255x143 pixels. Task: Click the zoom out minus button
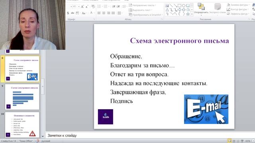(x=253, y=141)
